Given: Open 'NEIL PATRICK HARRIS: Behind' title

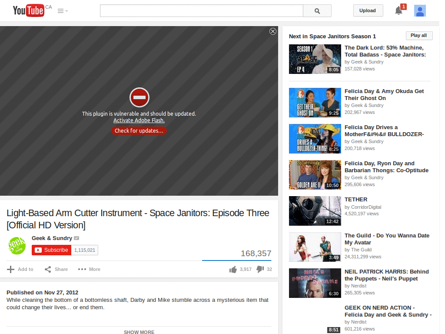Looking at the screenshot, I should point(386,275).
